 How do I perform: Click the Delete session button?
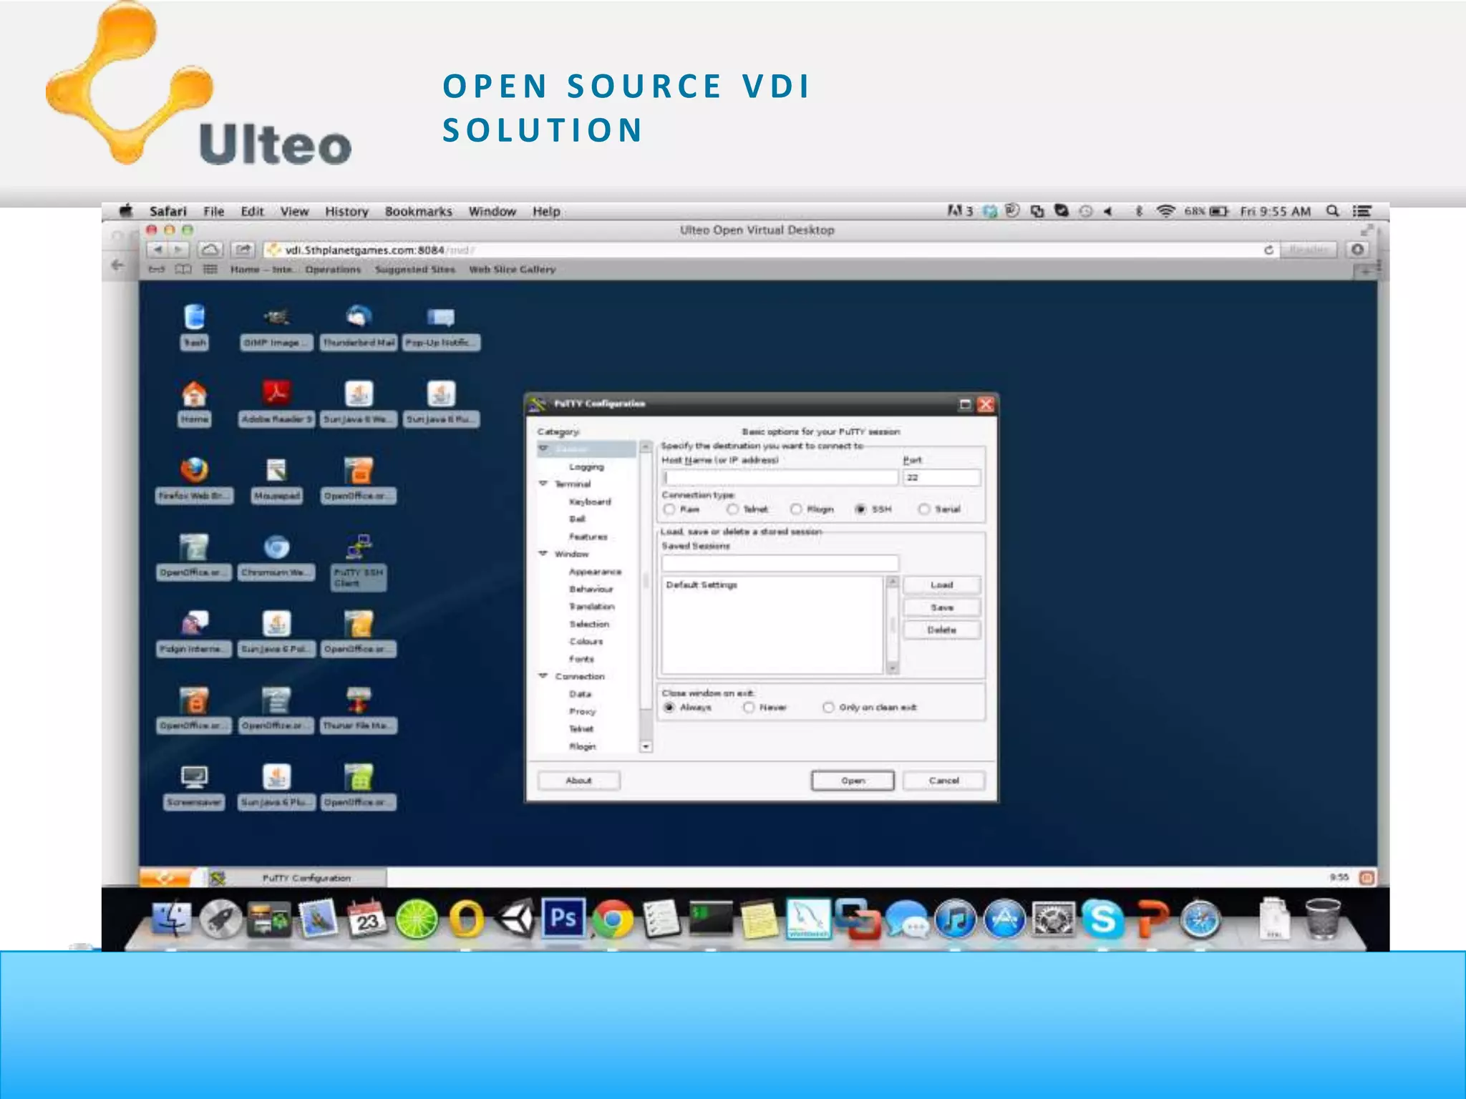[x=941, y=630]
